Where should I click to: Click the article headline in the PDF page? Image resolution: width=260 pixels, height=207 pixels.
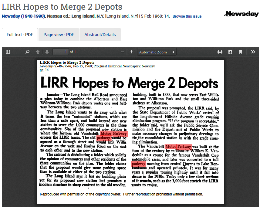(x=130, y=83)
